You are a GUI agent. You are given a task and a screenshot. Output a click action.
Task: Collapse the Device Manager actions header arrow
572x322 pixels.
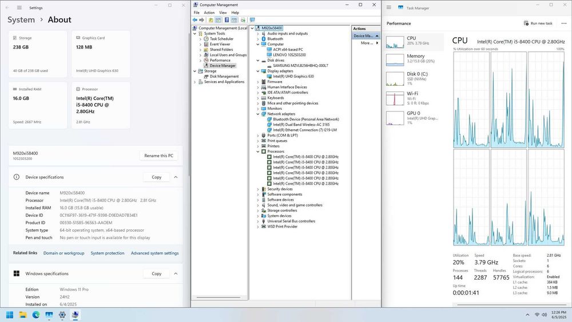coord(377,35)
